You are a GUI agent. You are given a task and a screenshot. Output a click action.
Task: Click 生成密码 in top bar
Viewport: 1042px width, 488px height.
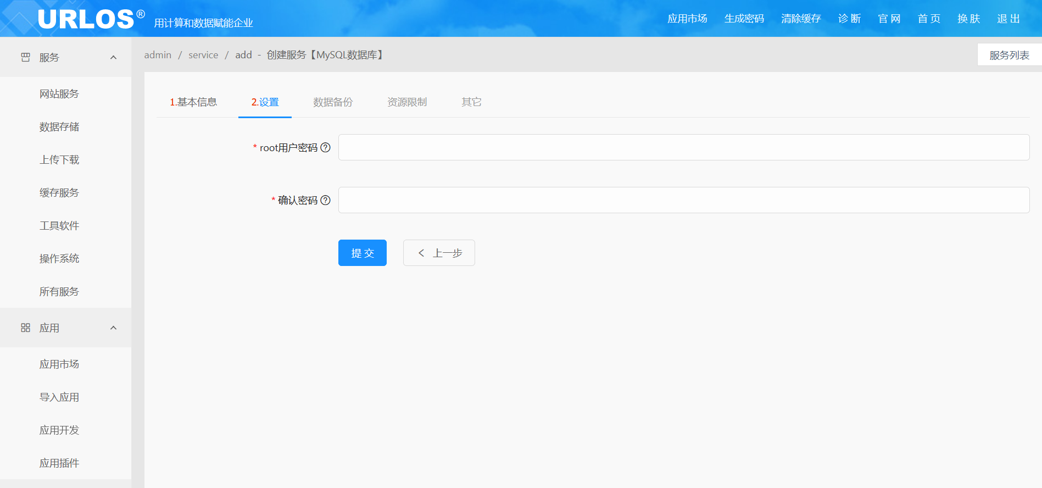coord(744,19)
